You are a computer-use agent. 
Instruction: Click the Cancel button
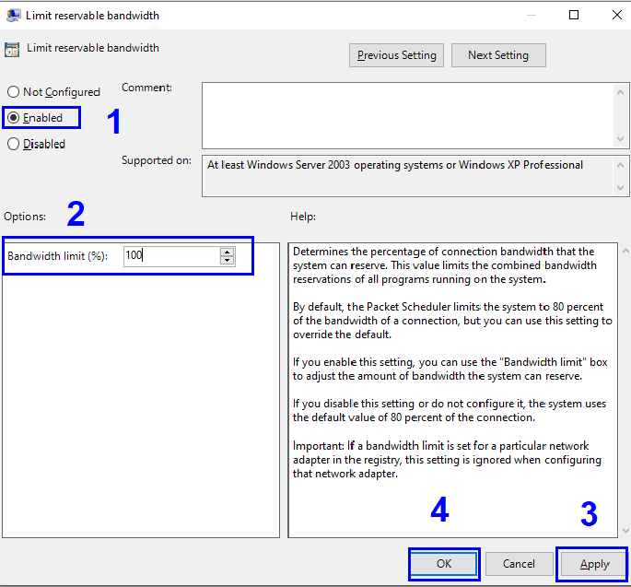click(519, 564)
